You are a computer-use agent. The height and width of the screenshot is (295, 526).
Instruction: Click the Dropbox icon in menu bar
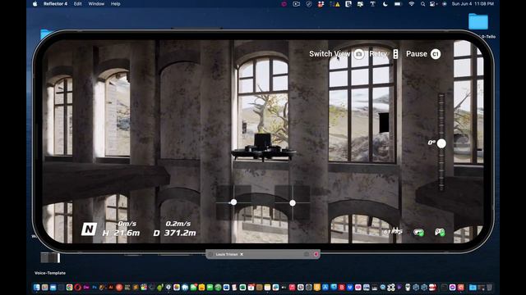pos(321,4)
